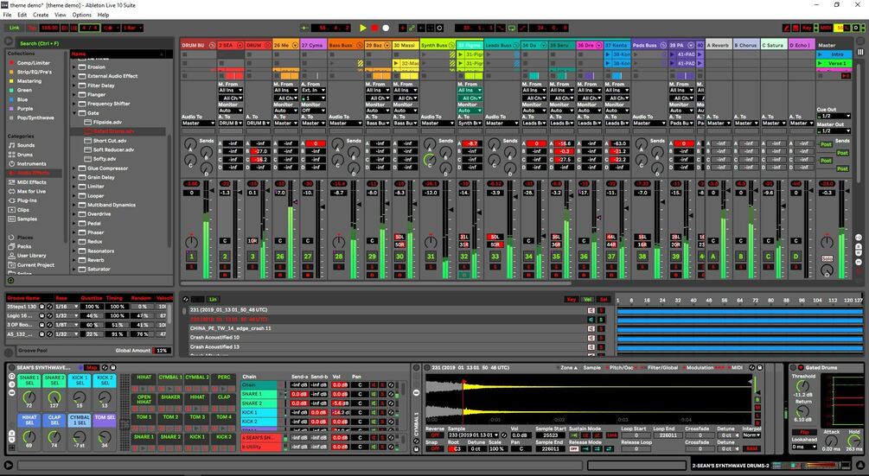Toggle Reverse Off button in Sampler
Screen dimensions: 869x476
coord(435,435)
